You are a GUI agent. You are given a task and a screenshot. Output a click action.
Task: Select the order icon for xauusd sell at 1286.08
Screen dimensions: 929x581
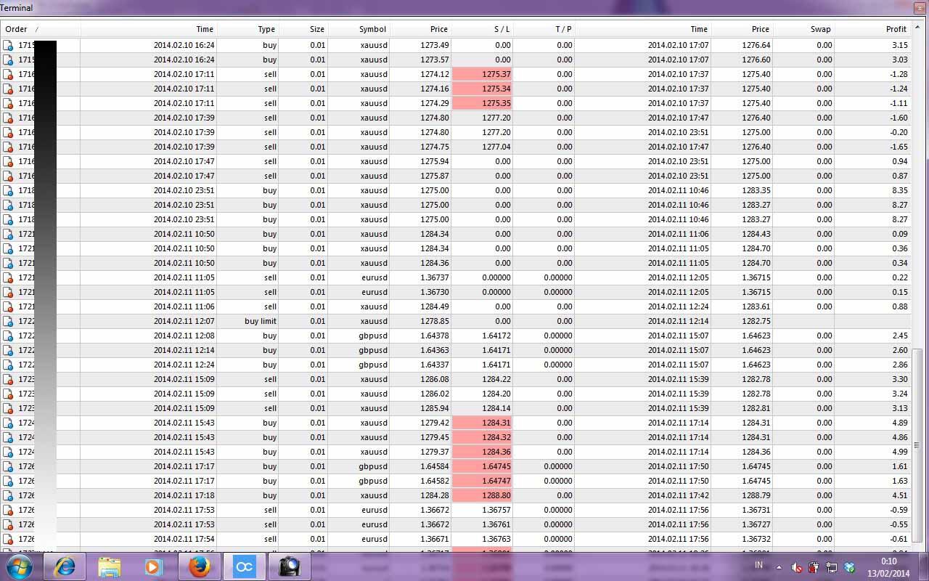9,379
